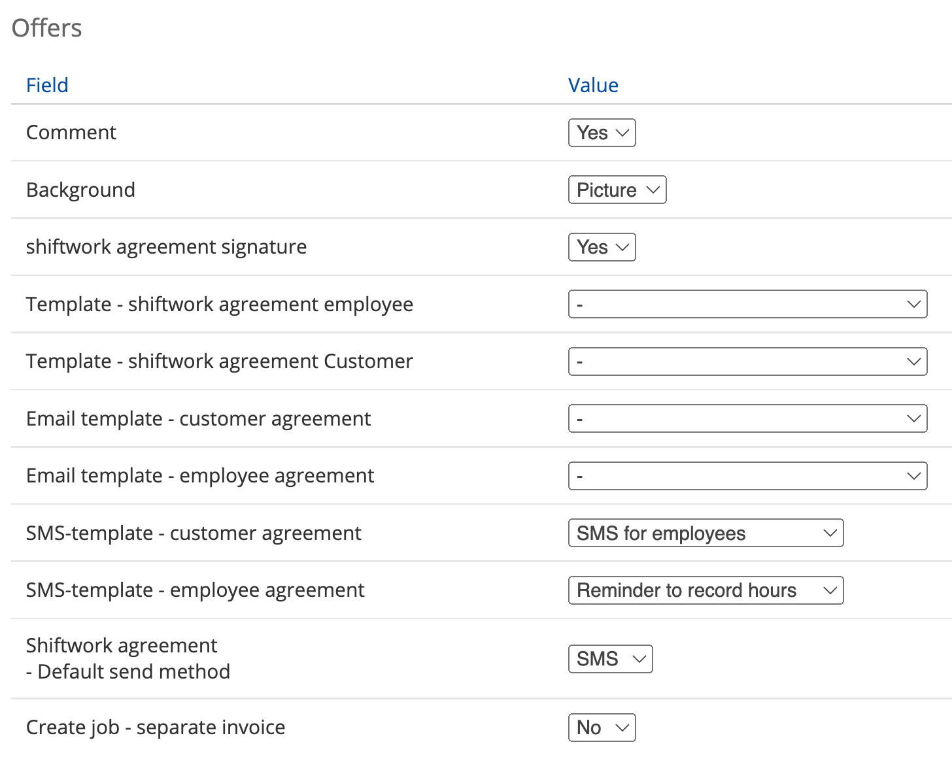Click the Field column header
The width and height of the screenshot is (952, 757).
47,85
